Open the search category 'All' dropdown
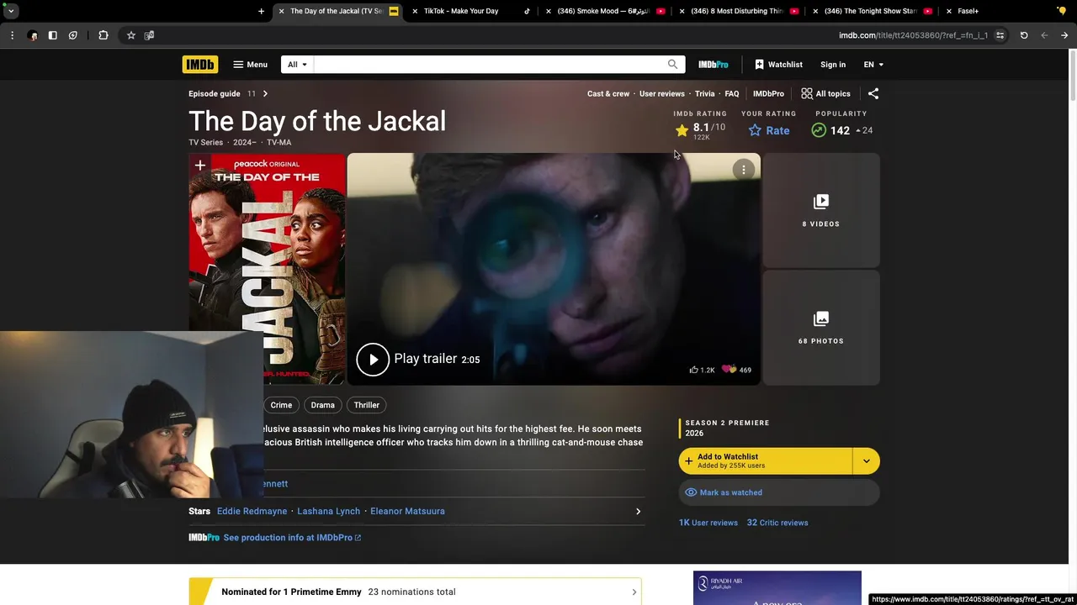1077x605 pixels. coord(297,65)
